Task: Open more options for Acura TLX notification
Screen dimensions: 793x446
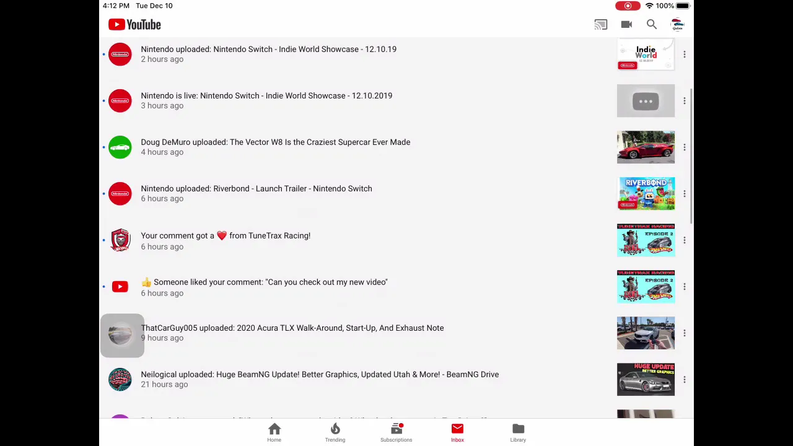Action: pyautogui.click(x=684, y=333)
